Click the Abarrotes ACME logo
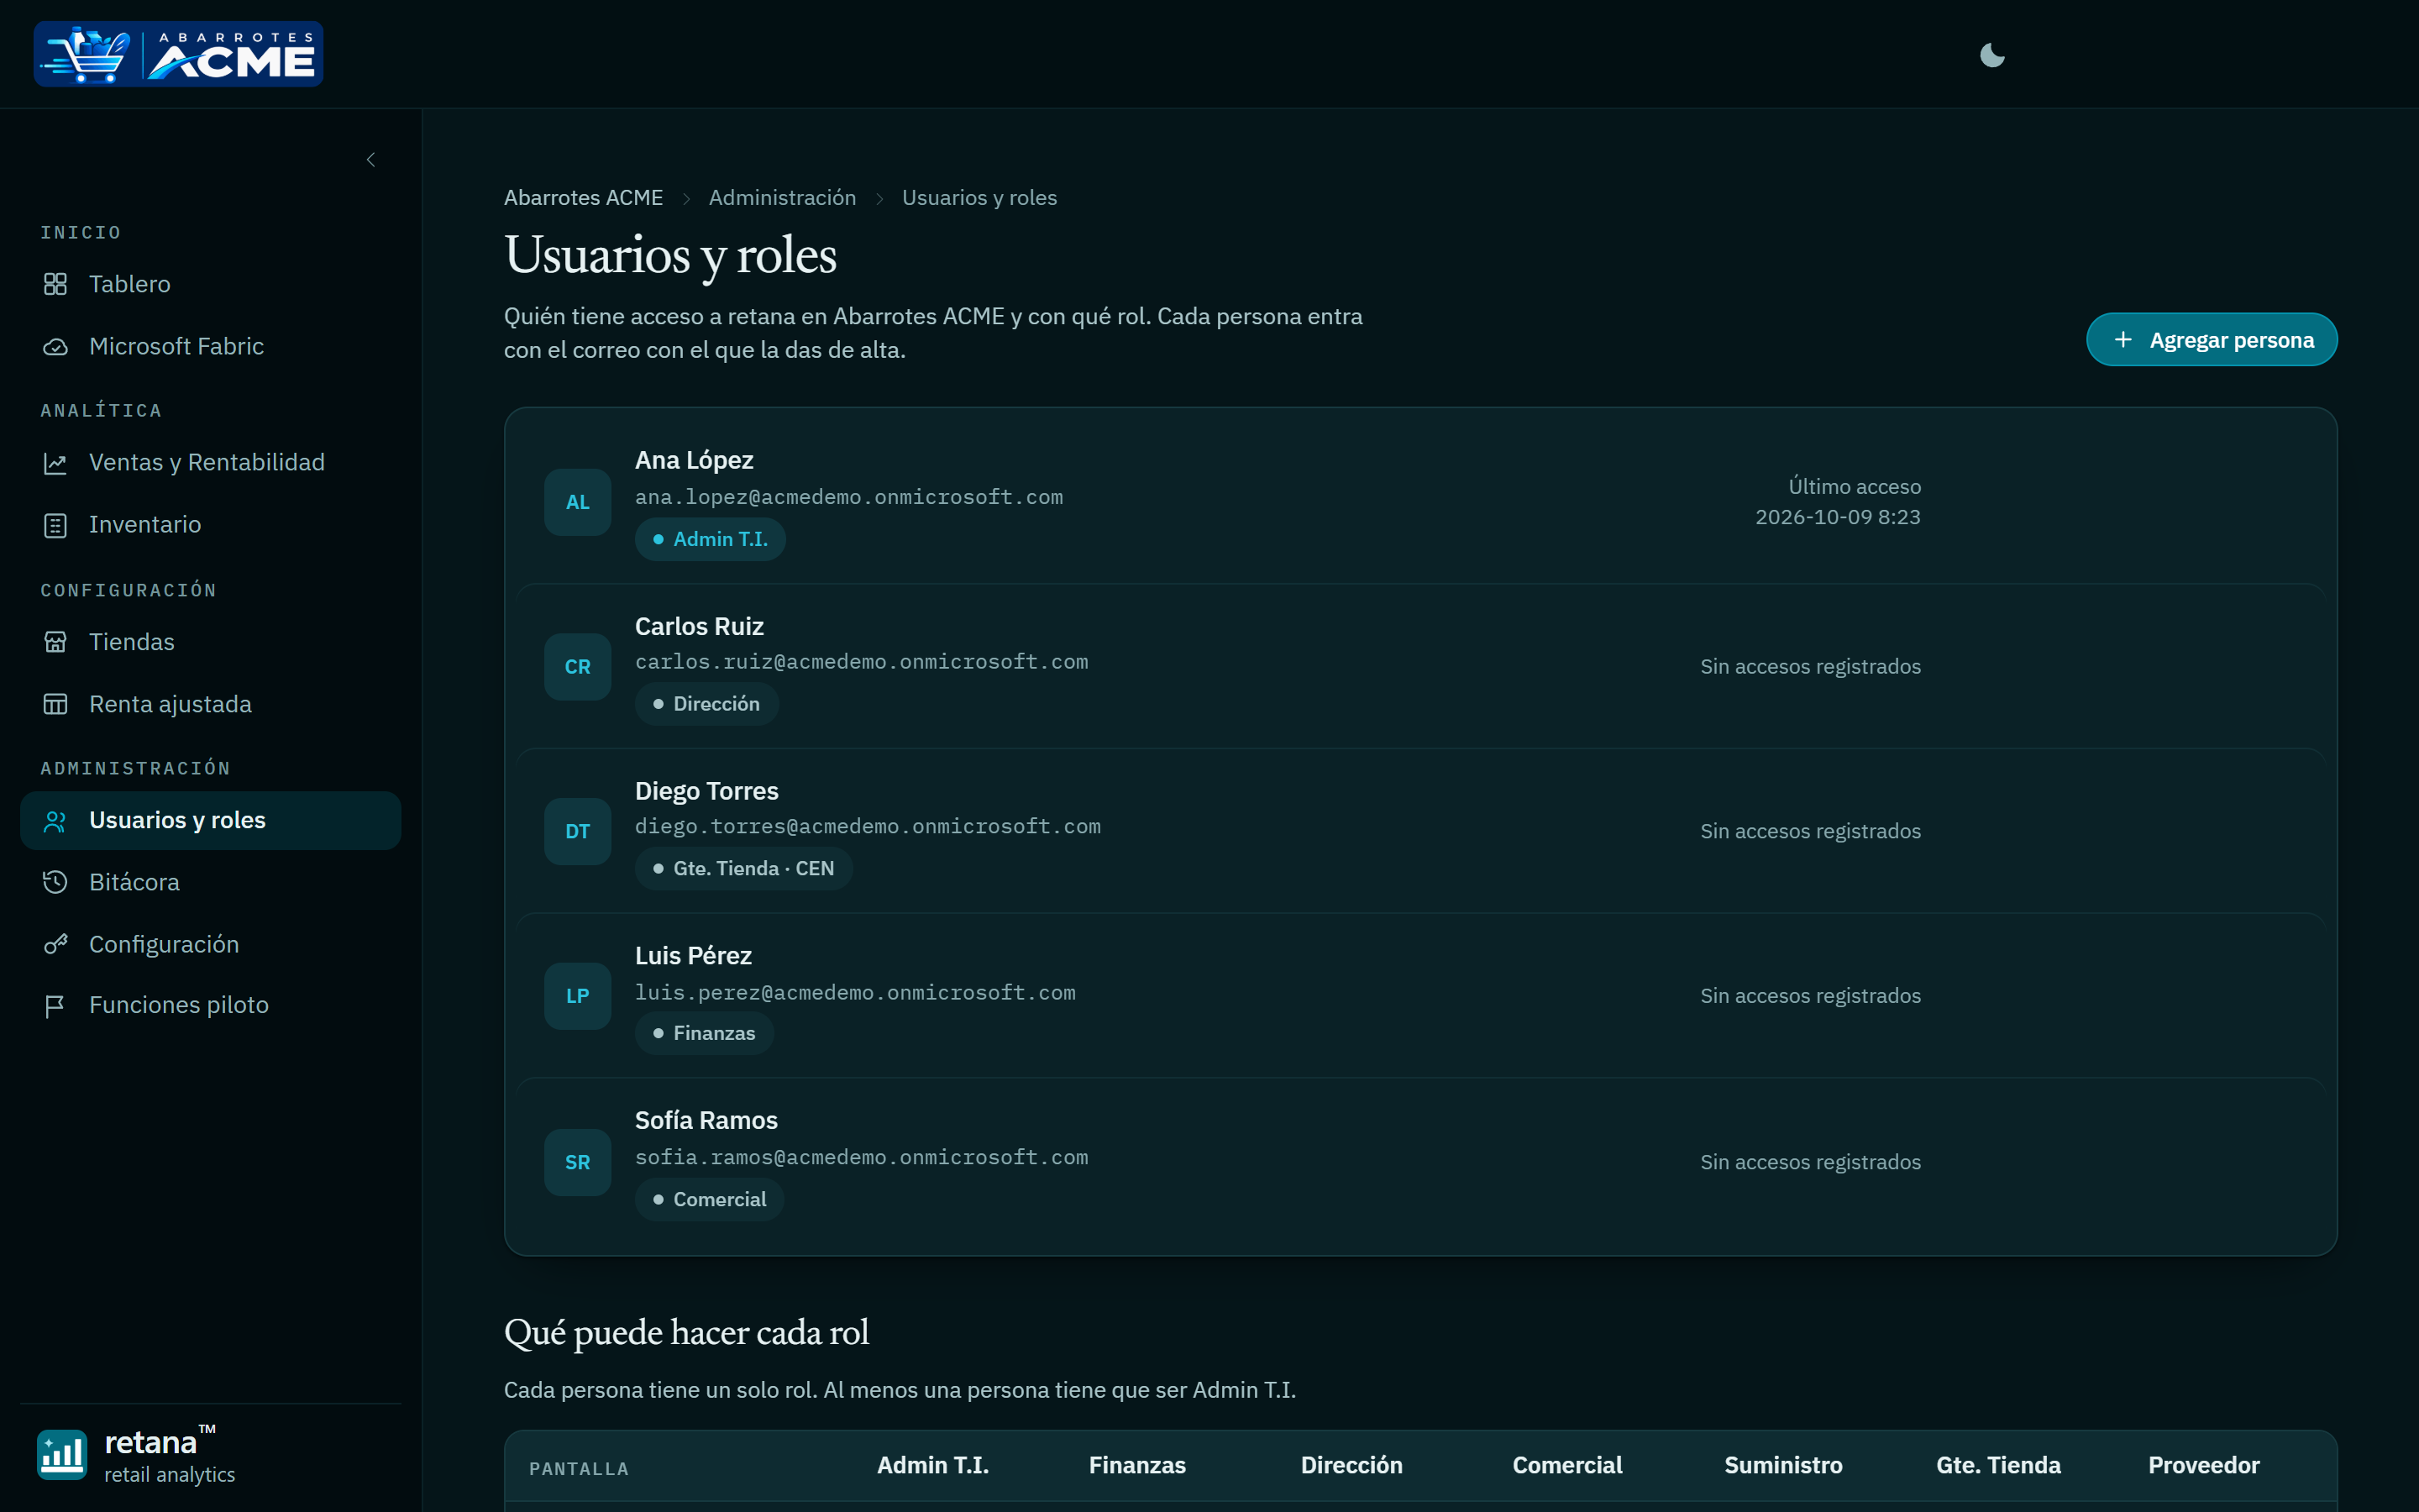This screenshot has width=2419, height=1512. tap(179, 54)
